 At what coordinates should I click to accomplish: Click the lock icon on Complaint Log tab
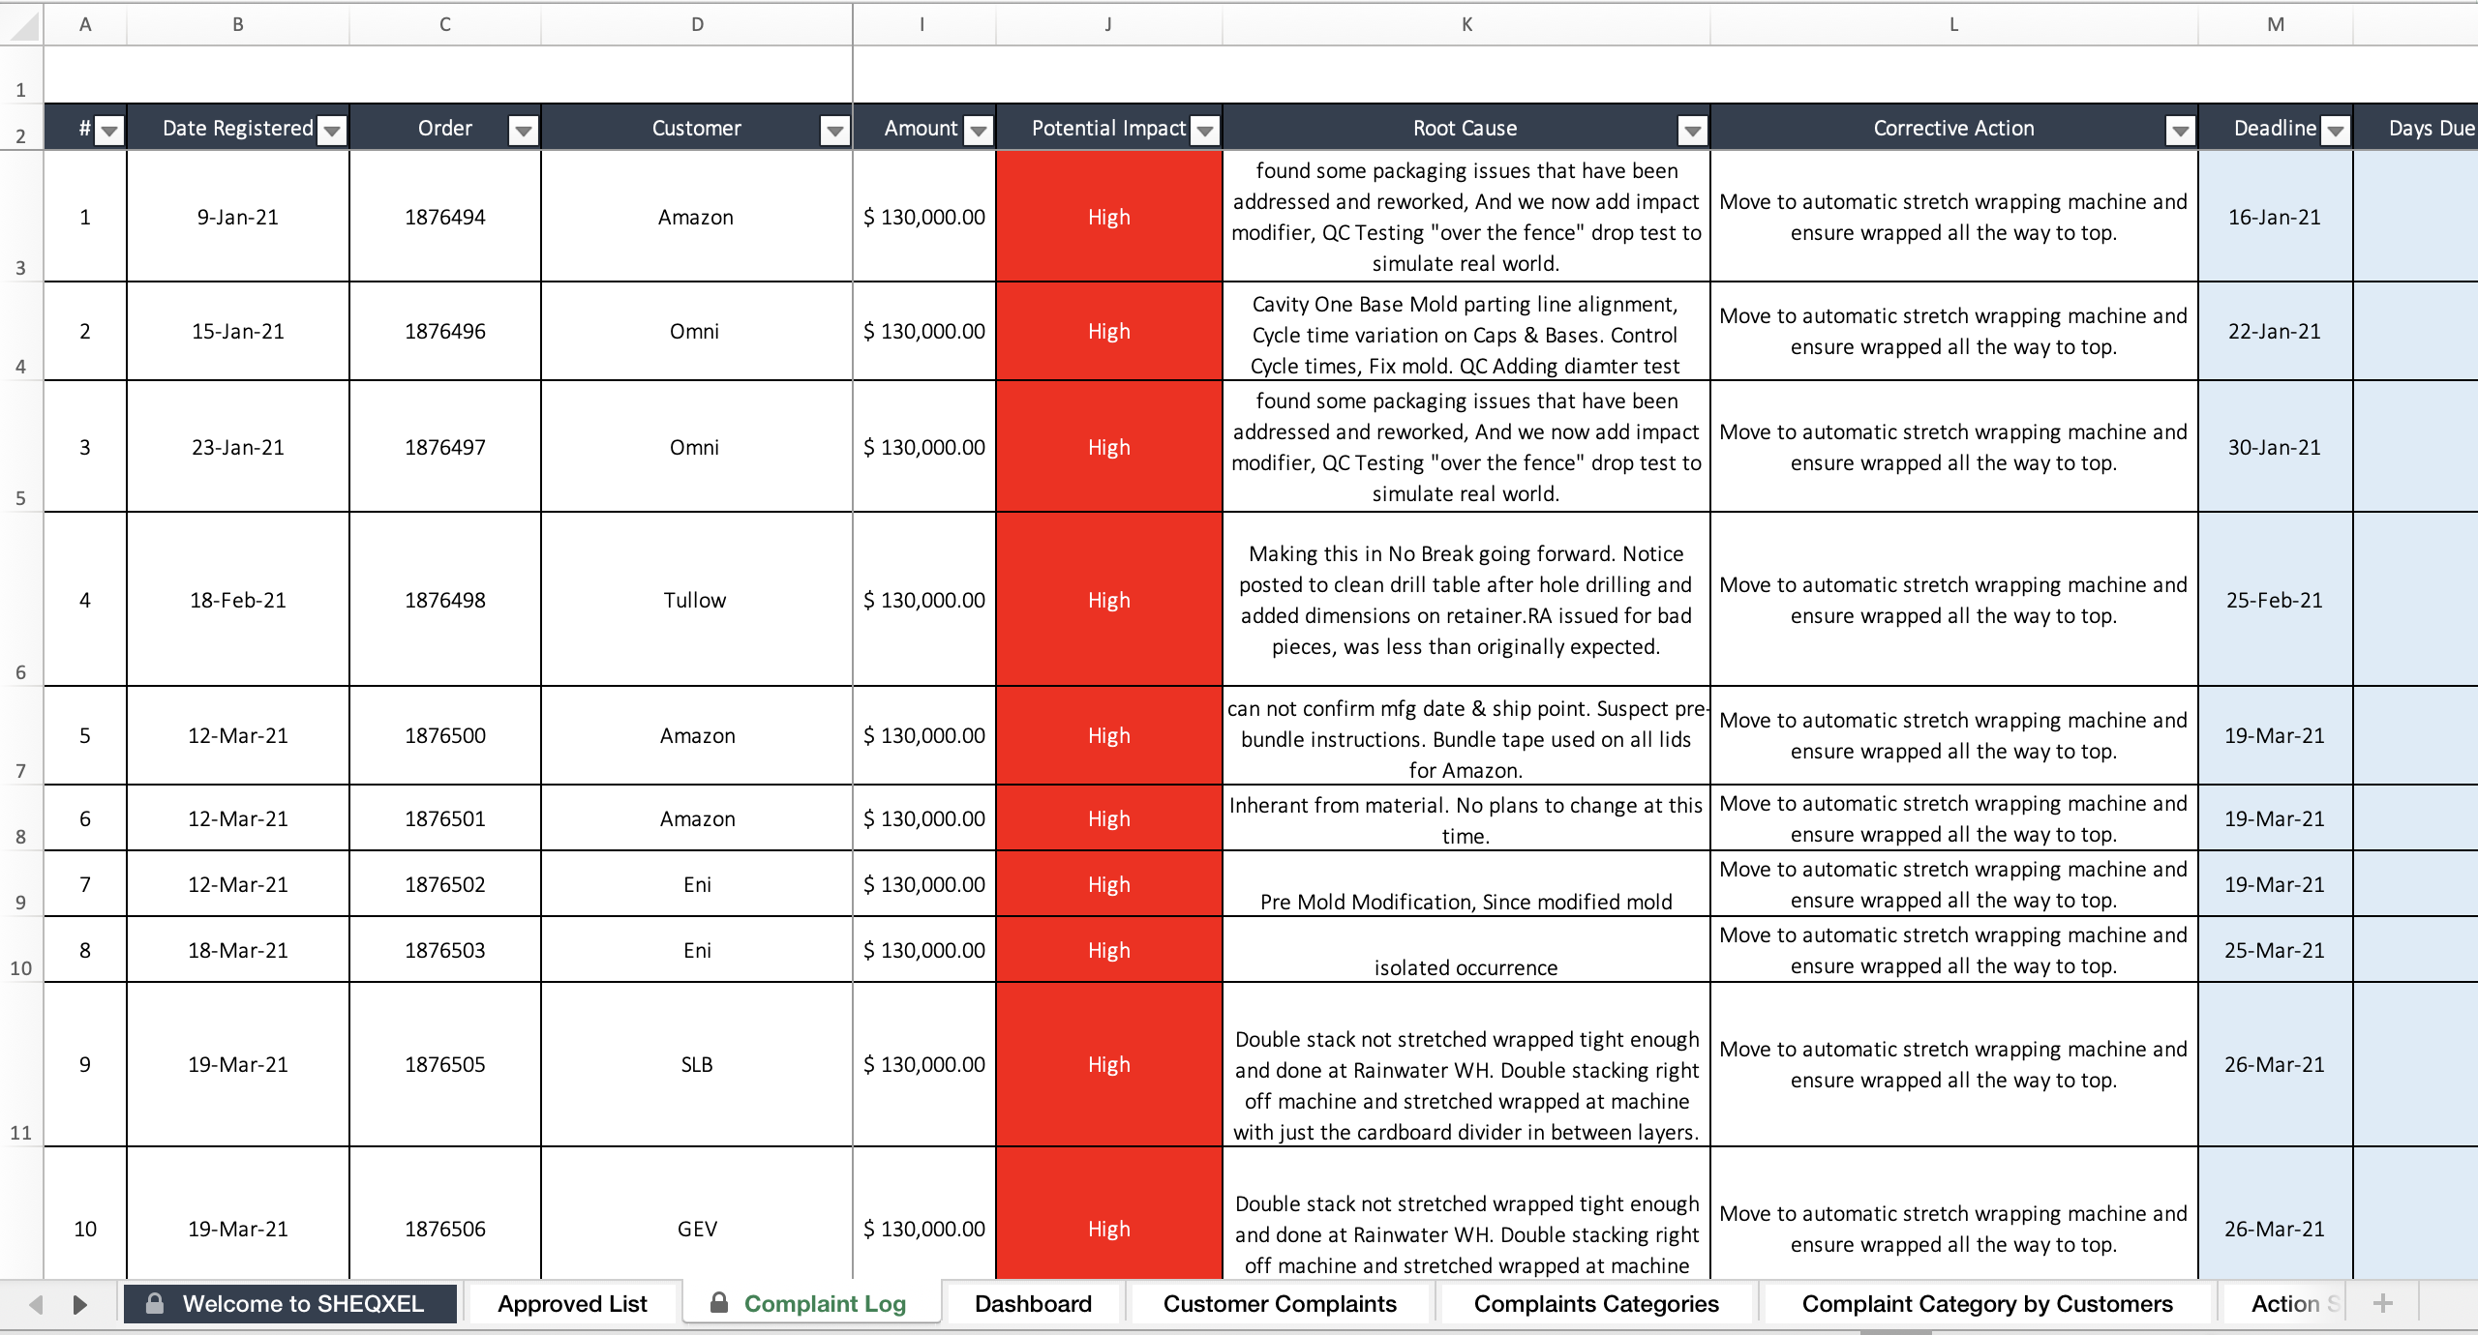pos(719,1302)
